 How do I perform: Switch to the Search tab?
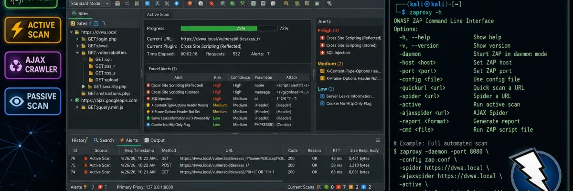[x=104, y=140]
